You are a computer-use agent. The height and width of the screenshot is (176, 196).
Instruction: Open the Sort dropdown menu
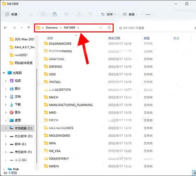(x=108, y=14)
